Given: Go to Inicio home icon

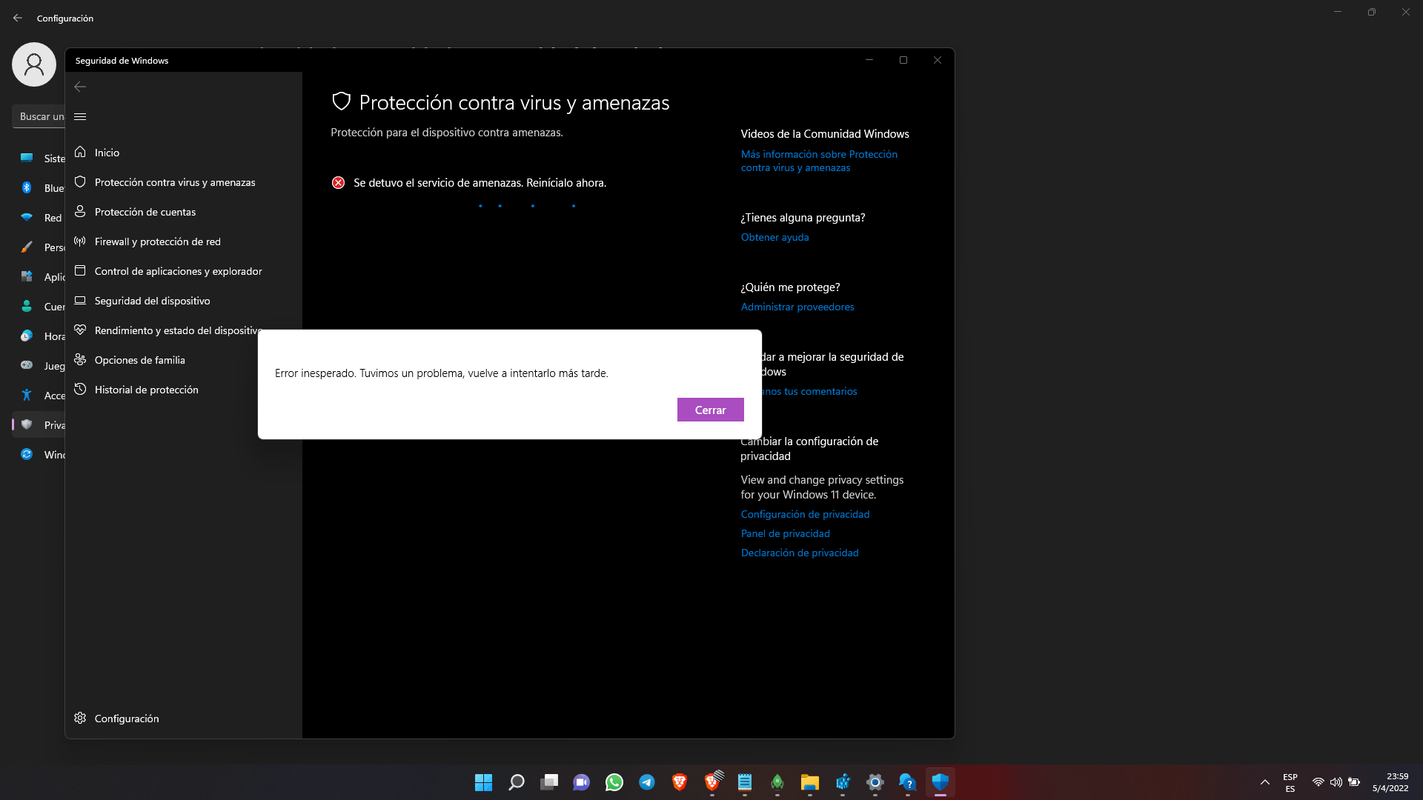Looking at the screenshot, I should coord(80,152).
